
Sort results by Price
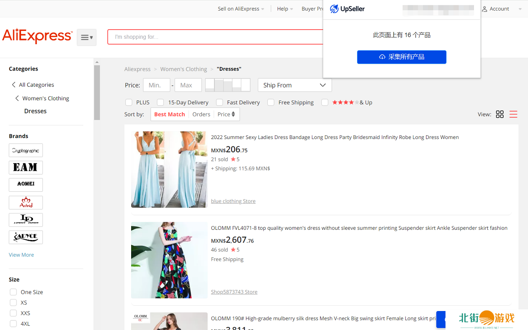[226, 114]
